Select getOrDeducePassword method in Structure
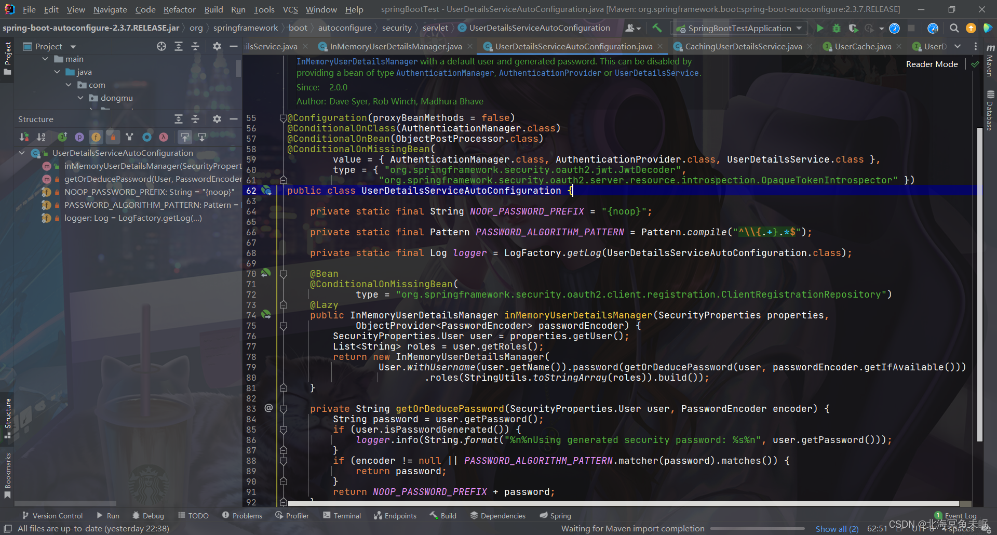This screenshot has width=997, height=535. click(142, 179)
